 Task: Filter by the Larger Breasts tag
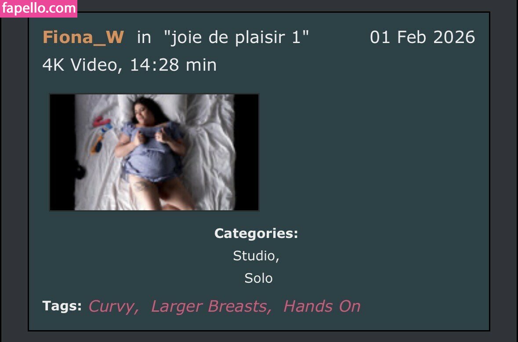211,306
